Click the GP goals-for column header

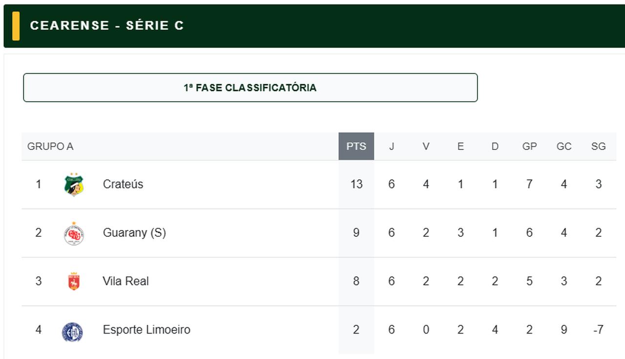click(x=529, y=146)
